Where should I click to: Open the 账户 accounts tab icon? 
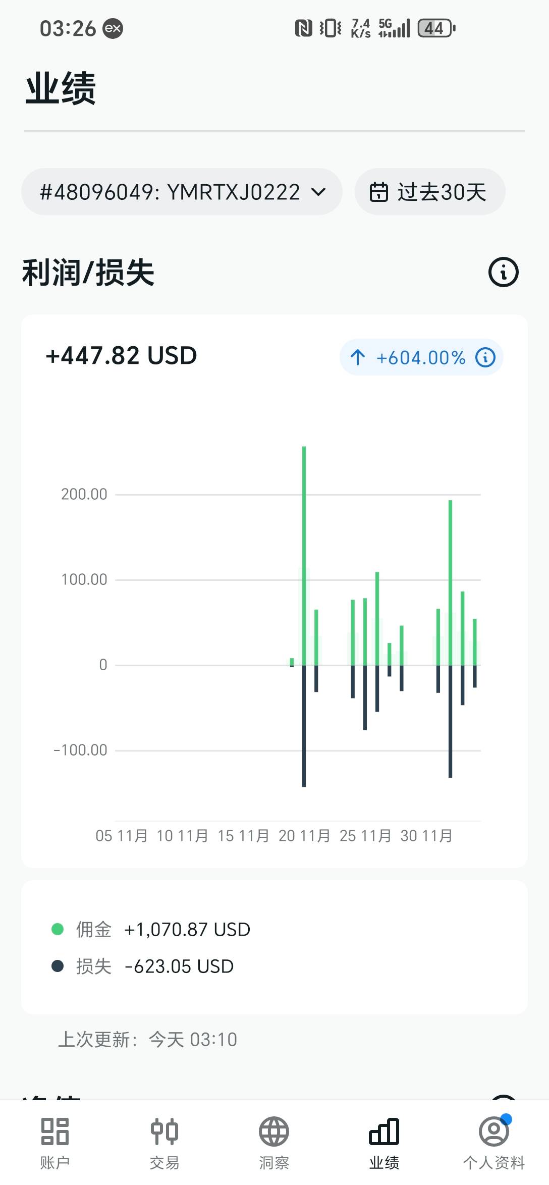click(55, 1132)
